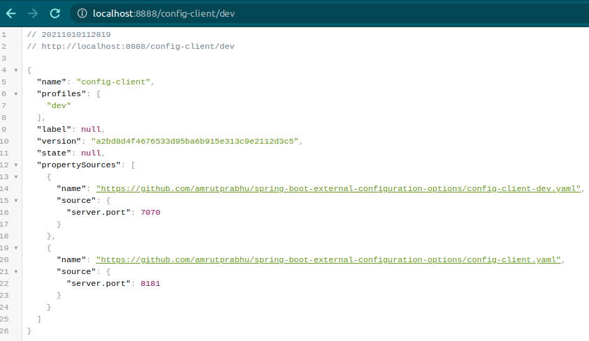
Task: Collapse the root object on line 4
Action: [x=16, y=70]
